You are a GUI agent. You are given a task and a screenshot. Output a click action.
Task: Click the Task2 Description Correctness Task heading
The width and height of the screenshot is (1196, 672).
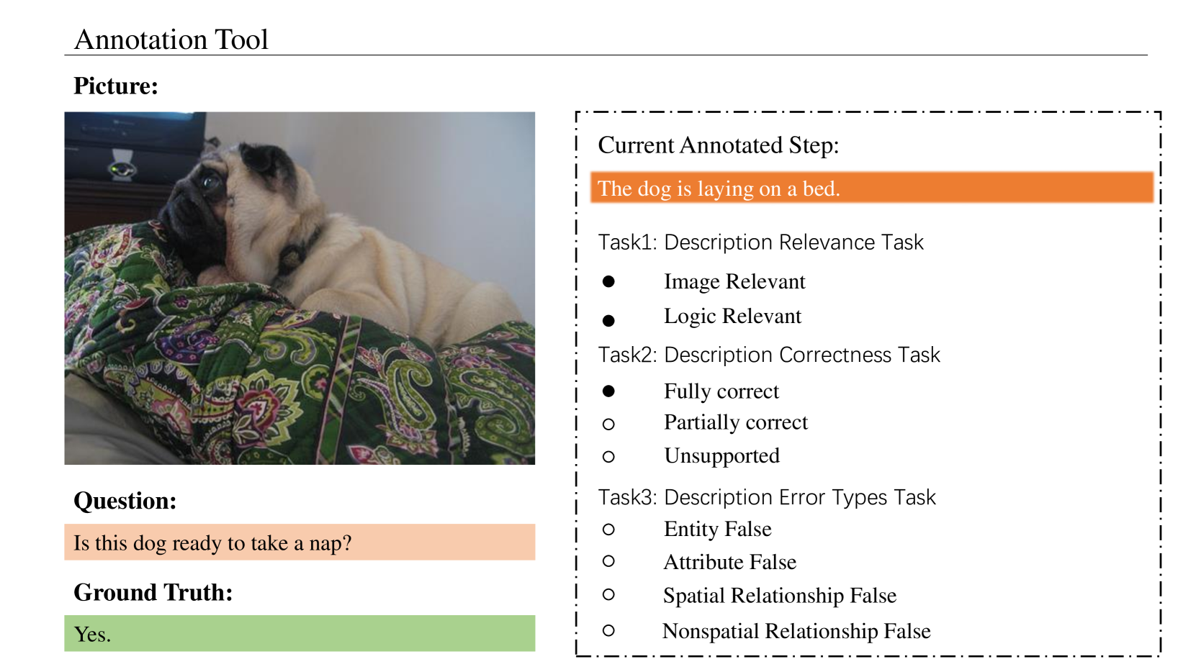coord(769,355)
